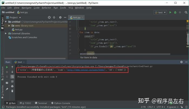Toggle tool window quick access icon bottom-left
The width and height of the screenshot is (189, 109).
(3, 107)
